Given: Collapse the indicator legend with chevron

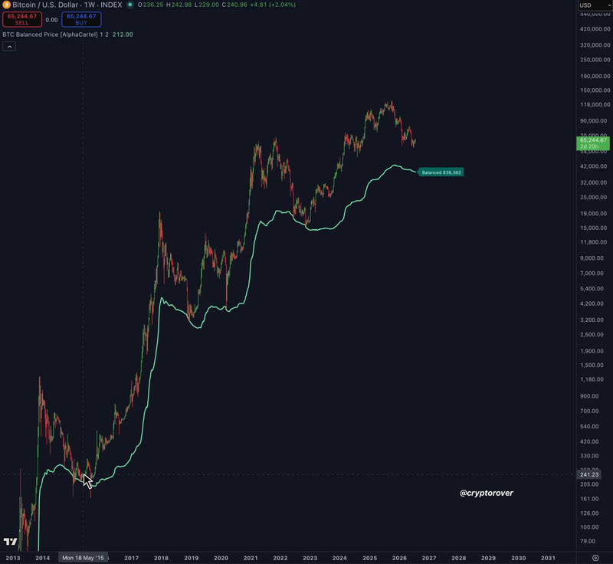Looking at the screenshot, I should (9, 47).
